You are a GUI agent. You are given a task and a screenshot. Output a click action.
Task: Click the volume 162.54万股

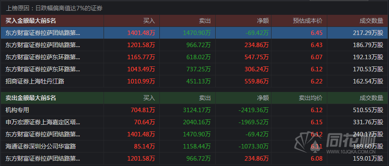point(368,81)
